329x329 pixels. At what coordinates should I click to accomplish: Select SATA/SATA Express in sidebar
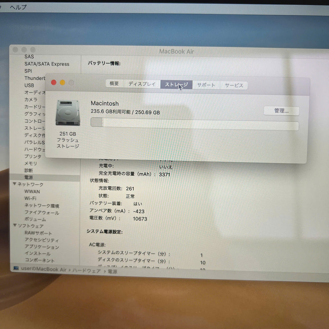point(47,64)
